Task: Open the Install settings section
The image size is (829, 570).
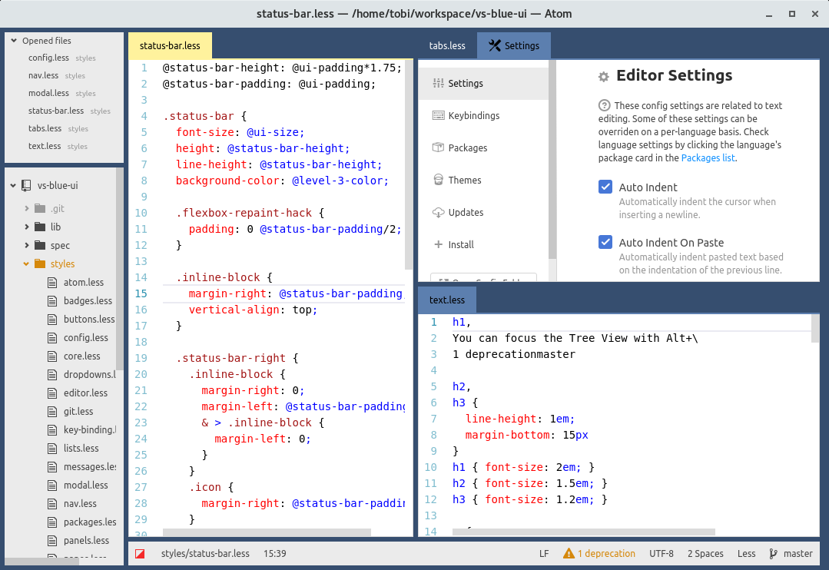Action: click(x=483, y=244)
